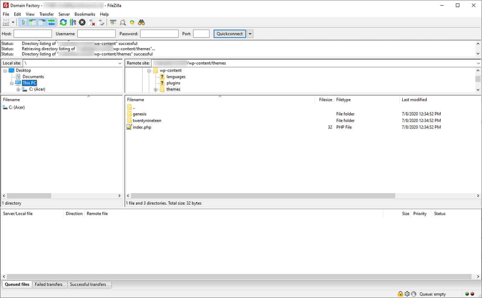Select index.php in the remote file list
The image size is (482, 298).
[142, 127]
